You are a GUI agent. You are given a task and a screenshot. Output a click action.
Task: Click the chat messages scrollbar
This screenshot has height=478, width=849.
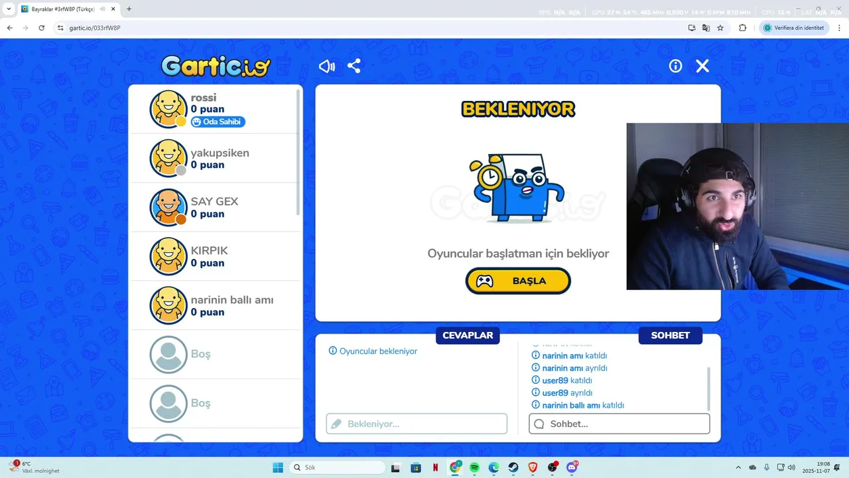(x=708, y=388)
